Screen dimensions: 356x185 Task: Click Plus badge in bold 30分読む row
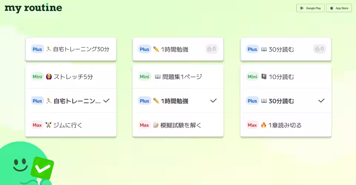click(x=252, y=101)
